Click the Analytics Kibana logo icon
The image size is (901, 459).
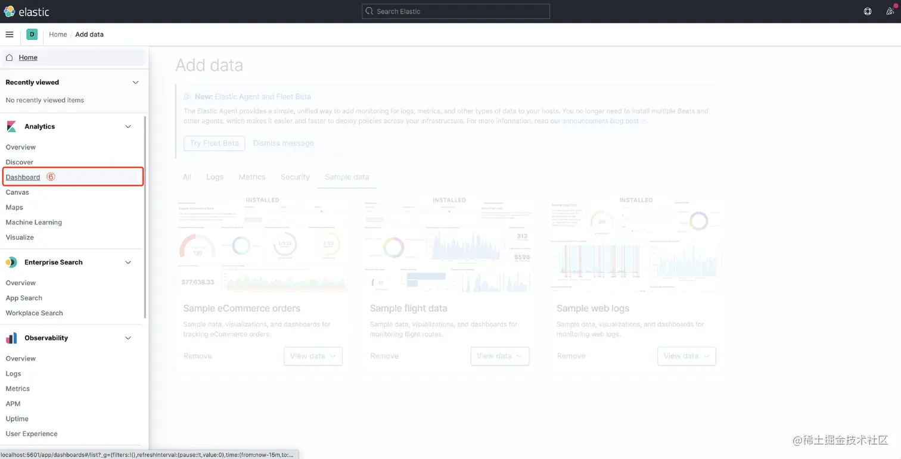(11, 127)
